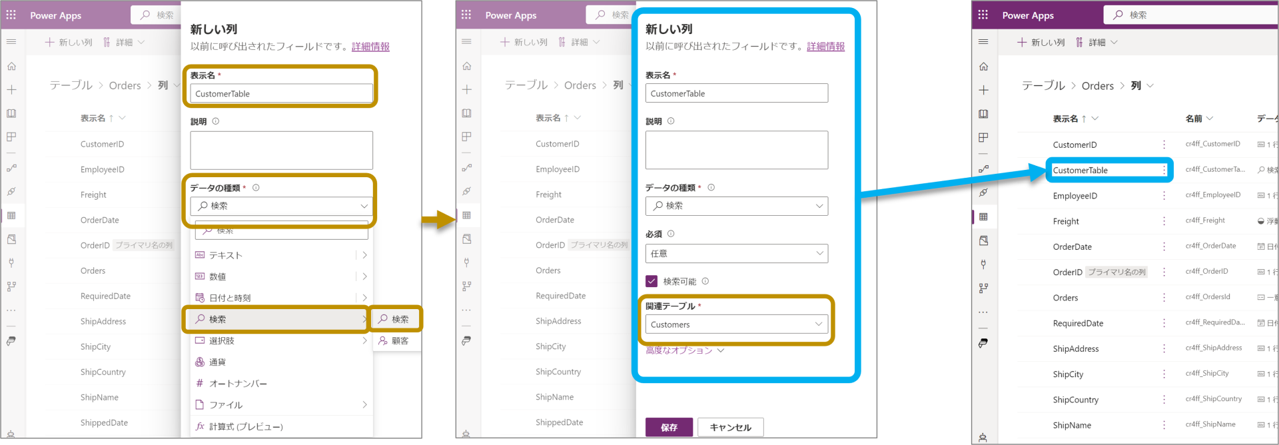Toggle the 検索可能 checkbox
The image size is (1279, 445).
[x=651, y=281]
